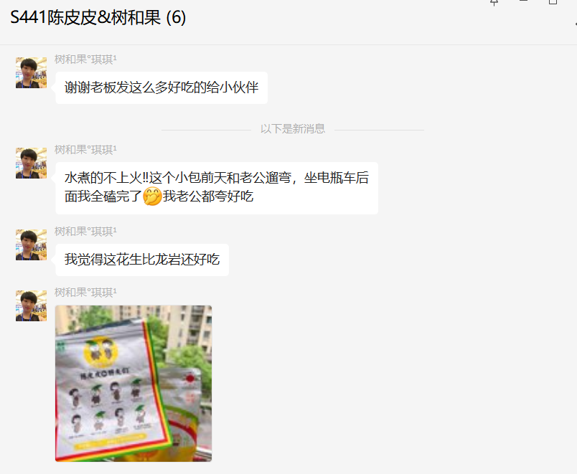Click the (6) member count in title

[176, 17]
